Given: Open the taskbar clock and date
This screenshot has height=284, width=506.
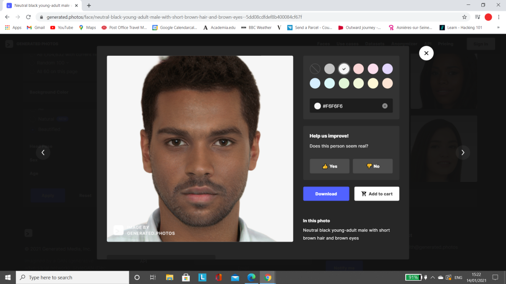Looking at the screenshot, I should 476,277.
